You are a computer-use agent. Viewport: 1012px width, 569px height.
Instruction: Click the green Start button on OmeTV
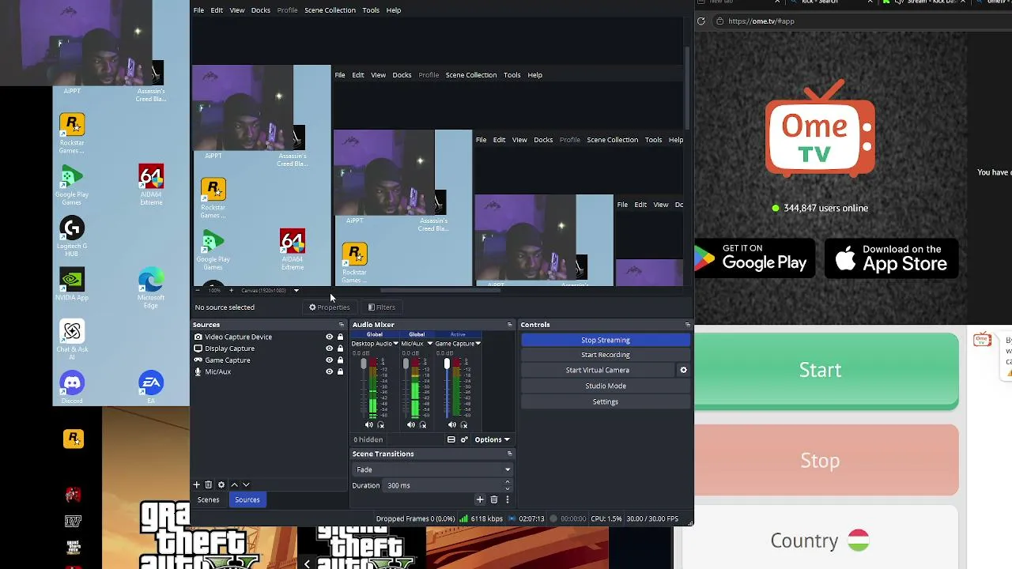pyautogui.click(x=820, y=371)
